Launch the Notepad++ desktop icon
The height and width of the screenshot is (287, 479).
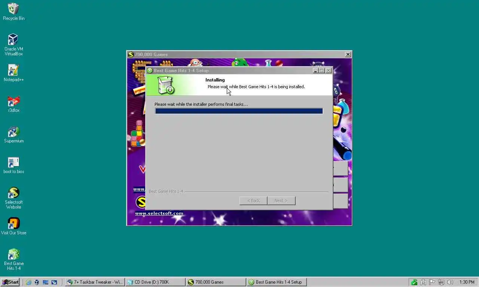pyautogui.click(x=13, y=73)
